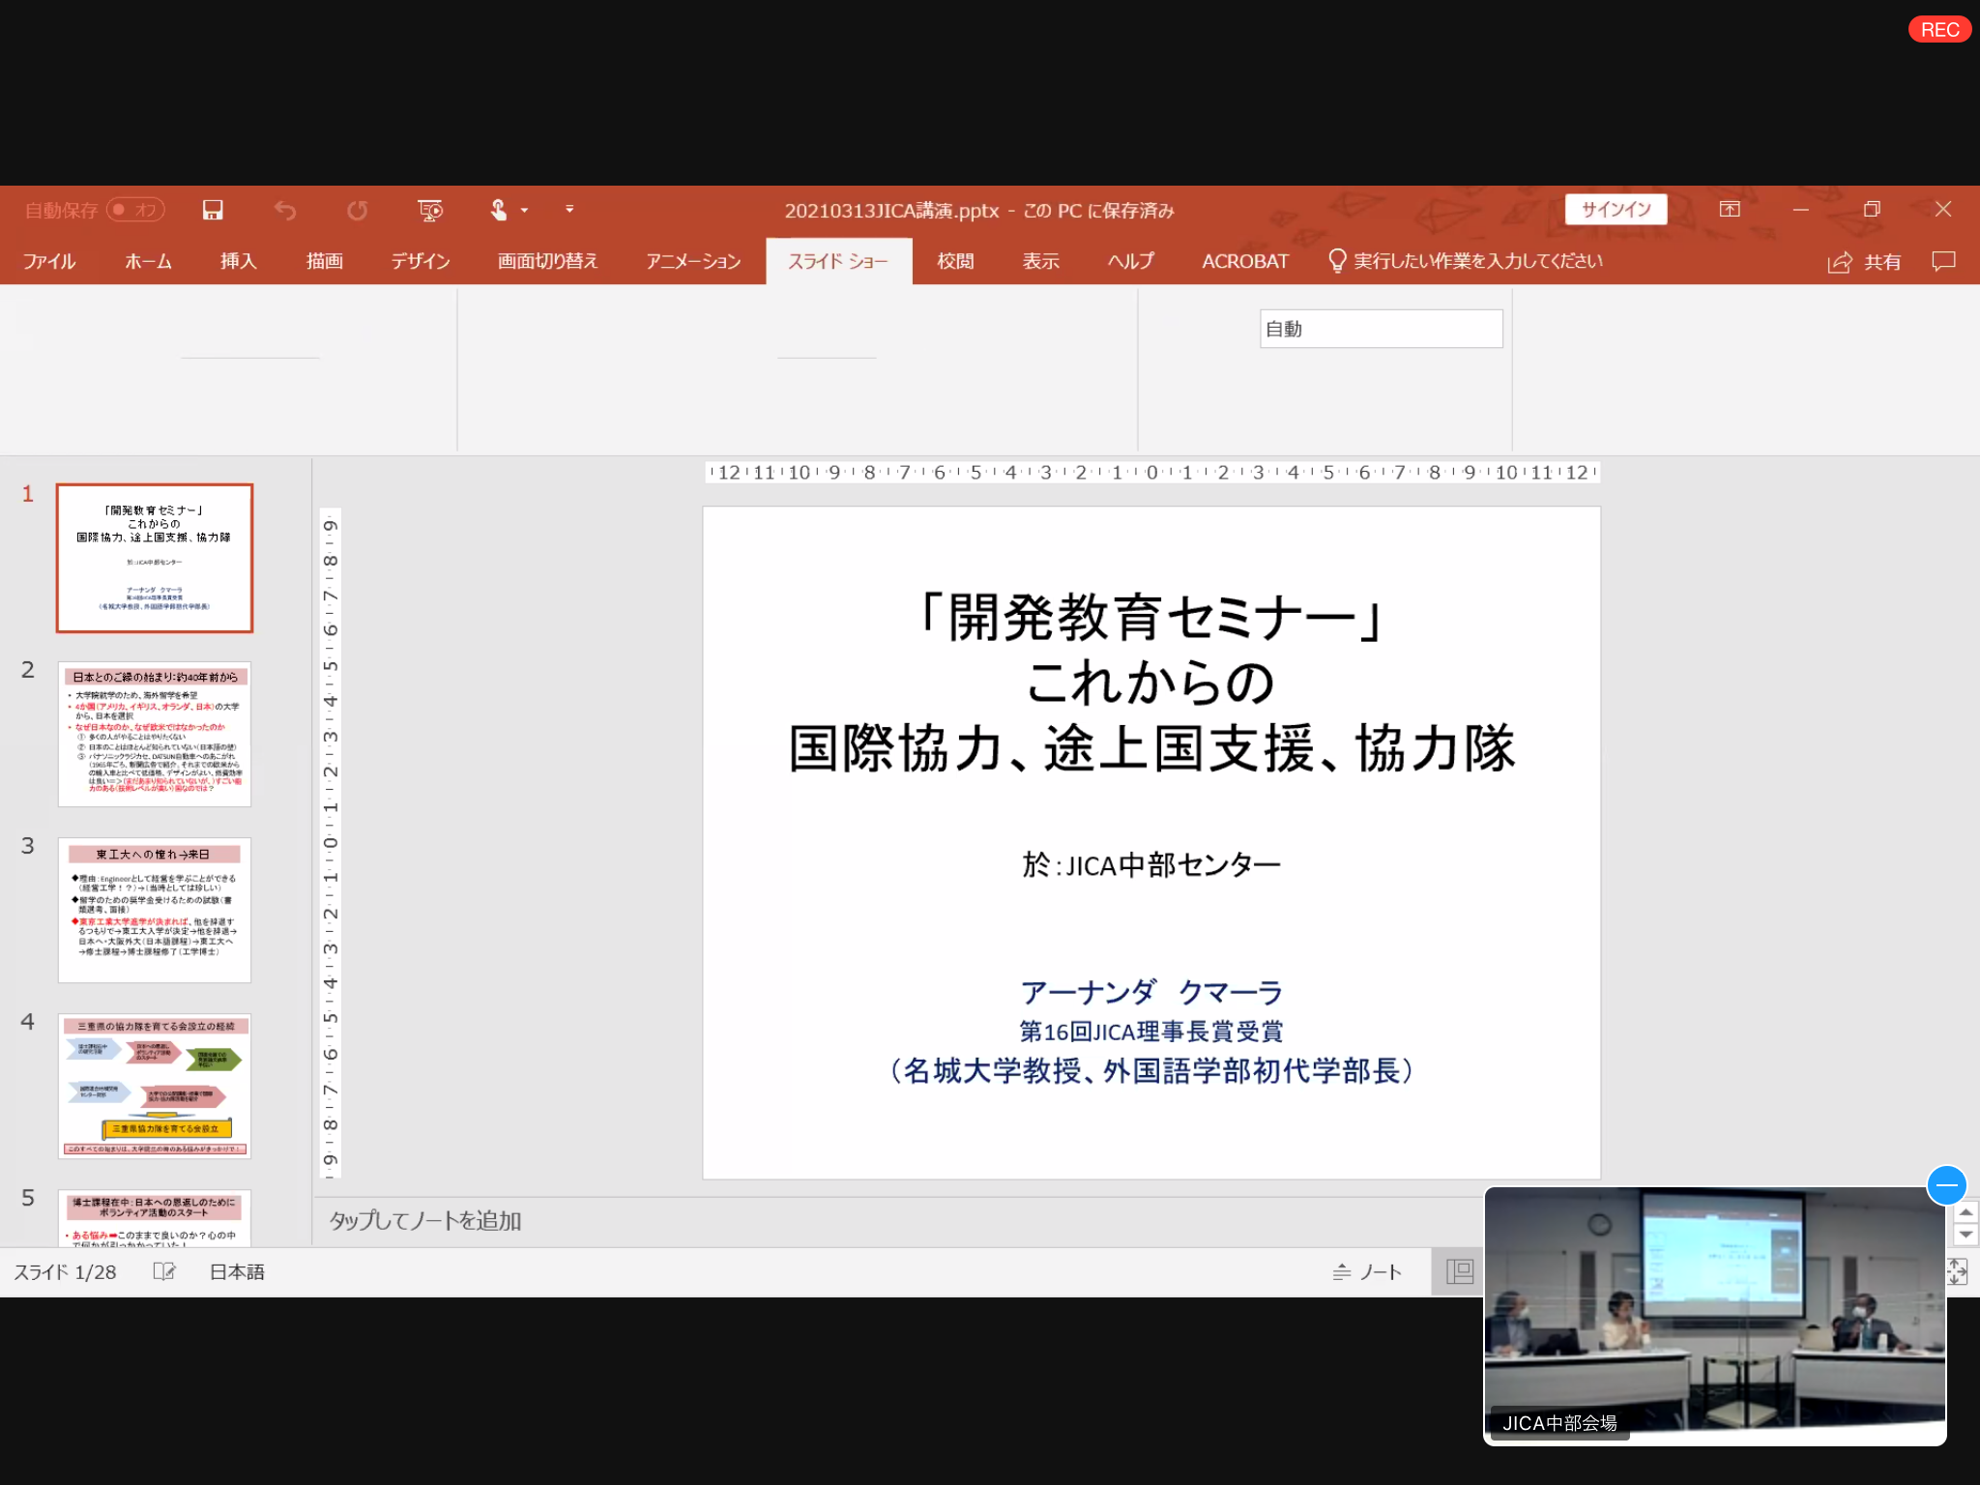Open the 画面切り替え tab
Viewport: 1980px width, 1485px height.
point(548,261)
